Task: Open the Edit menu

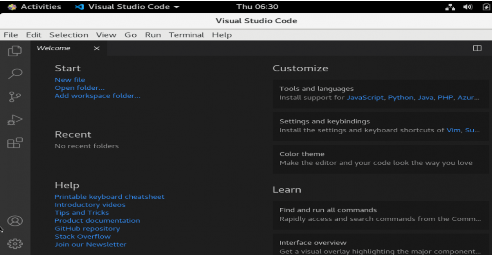Action: click(34, 35)
